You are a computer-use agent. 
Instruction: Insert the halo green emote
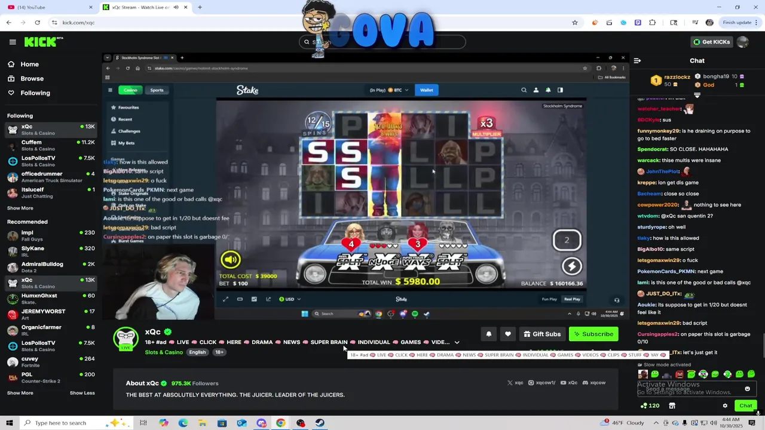pyautogui.click(x=691, y=374)
